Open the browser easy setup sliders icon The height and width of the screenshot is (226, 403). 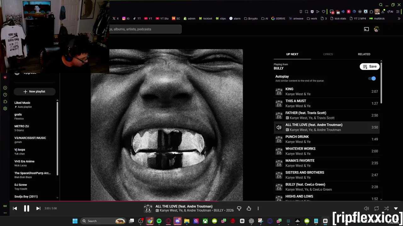[x=397, y=12]
